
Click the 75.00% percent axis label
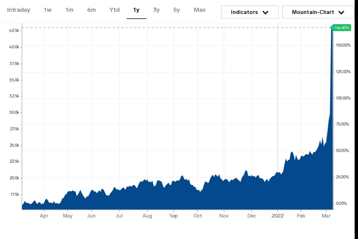click(x=342, y=124)
